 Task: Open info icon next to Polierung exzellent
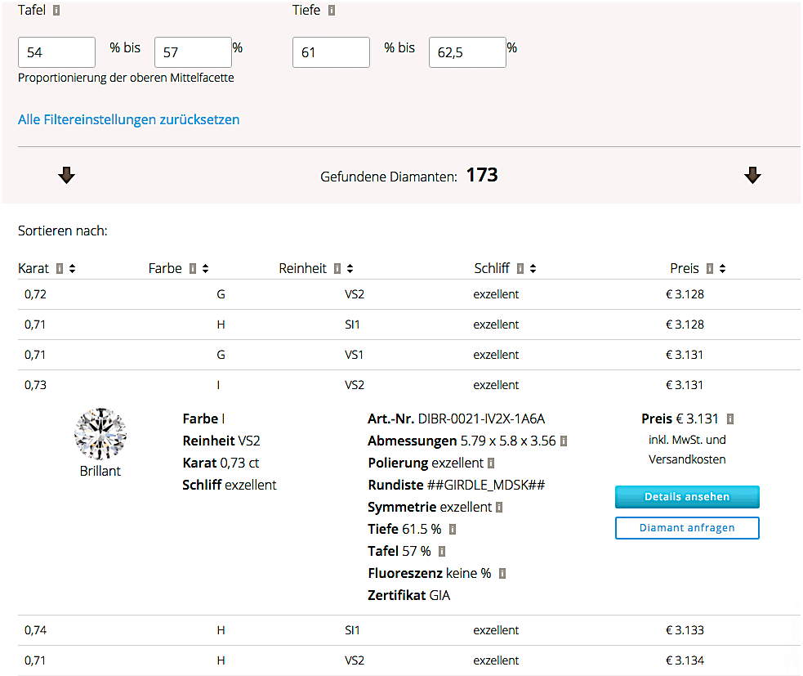tap(491, 463)
